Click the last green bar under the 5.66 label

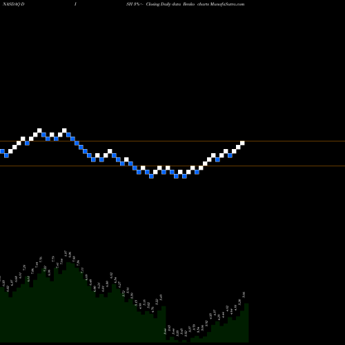coord(246,323)
